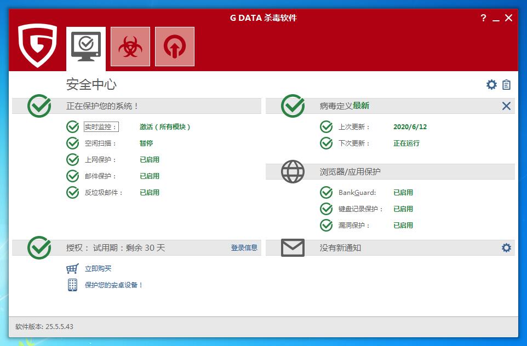Click the 邮件保护 label

[x=100, y=176]
